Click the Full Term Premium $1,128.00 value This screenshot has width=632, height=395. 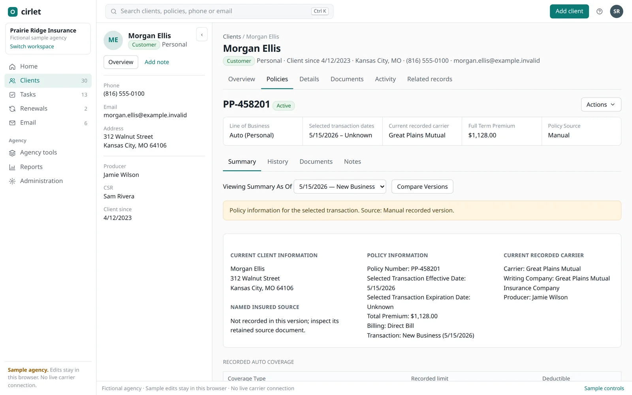482,135
